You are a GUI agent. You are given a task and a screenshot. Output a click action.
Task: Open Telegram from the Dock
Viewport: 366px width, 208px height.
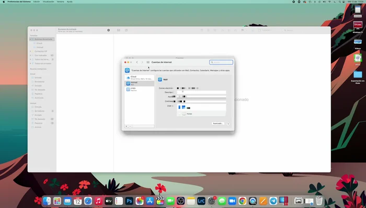coord(273,201)
